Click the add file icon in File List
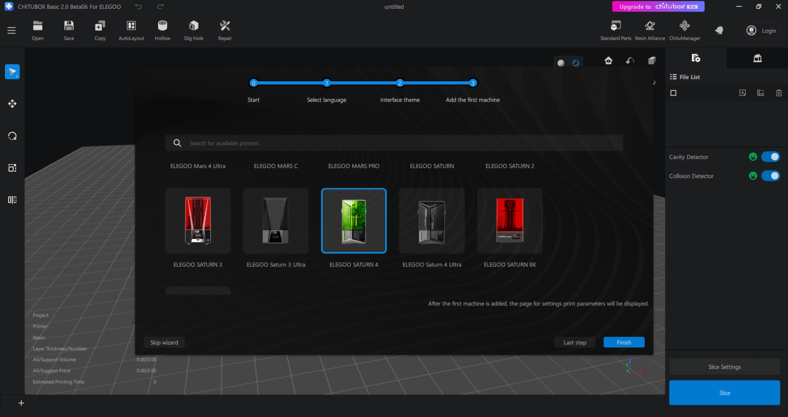788x417 pixels. 743,93
